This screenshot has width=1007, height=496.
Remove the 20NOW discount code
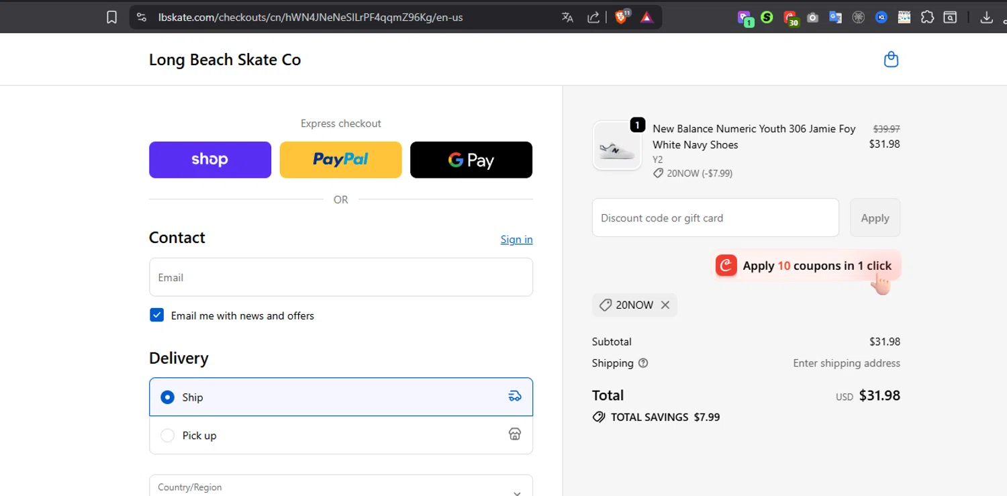coord(665,305)
